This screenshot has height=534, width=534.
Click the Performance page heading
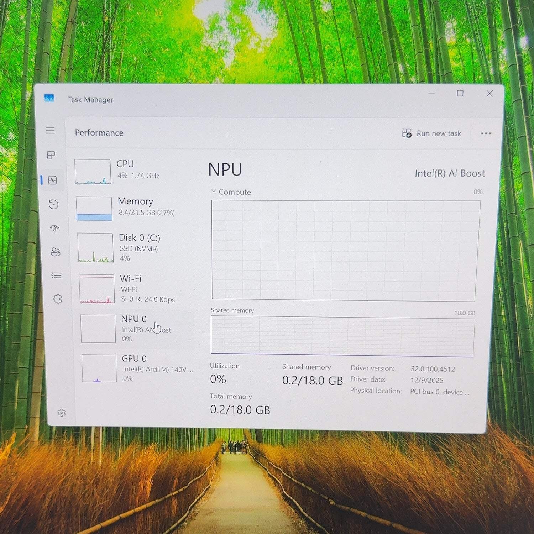[99, 133]
